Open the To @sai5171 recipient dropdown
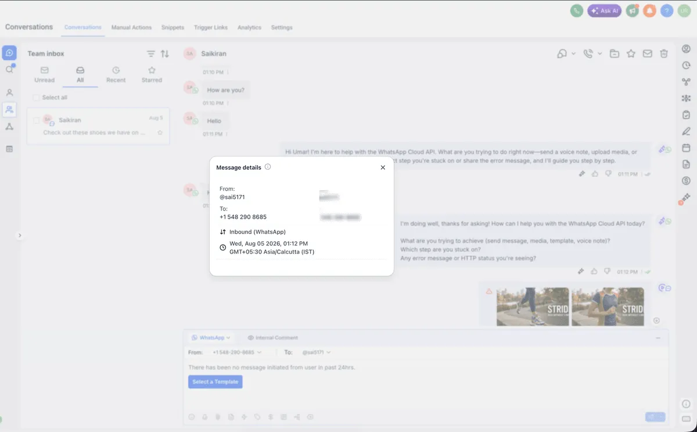Viewport: 697px width, 432px height. (316, 352)
